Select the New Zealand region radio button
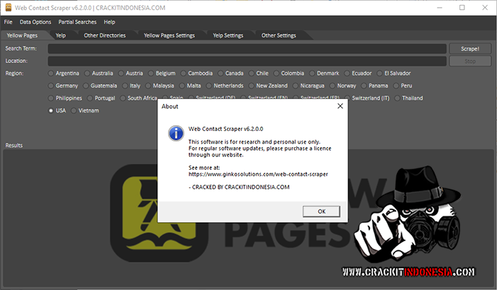497x290 pixels. tap(252, 86)
